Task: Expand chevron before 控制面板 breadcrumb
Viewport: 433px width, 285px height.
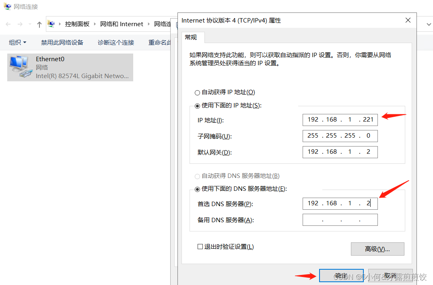Action: 60,24
